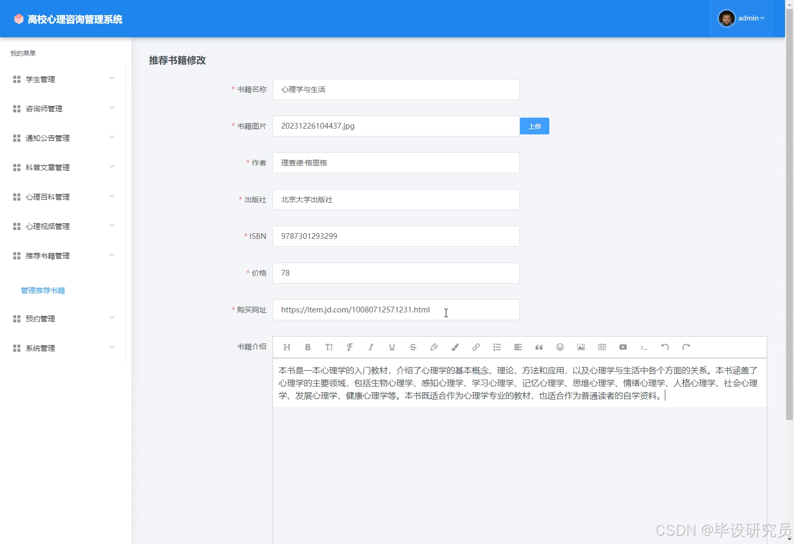The width and height of the screenshot is (794, 544).
Task: Insert a video via editor toolbar
Action: pyautogui.click(x=623, y=347)
